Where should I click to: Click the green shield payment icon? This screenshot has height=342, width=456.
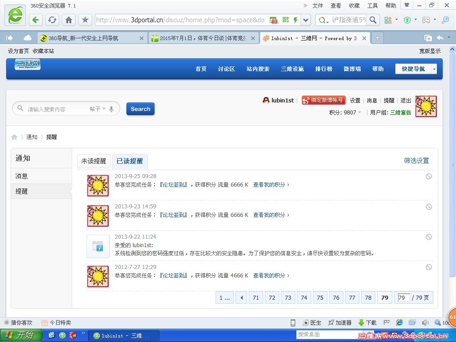pyautogui.click(x=407, y=20)
